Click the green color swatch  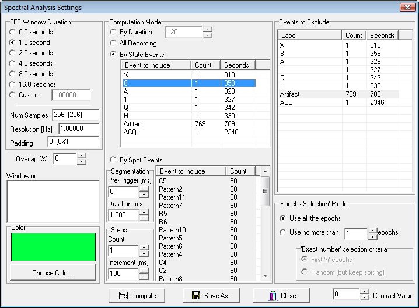[x=53, y=247]
